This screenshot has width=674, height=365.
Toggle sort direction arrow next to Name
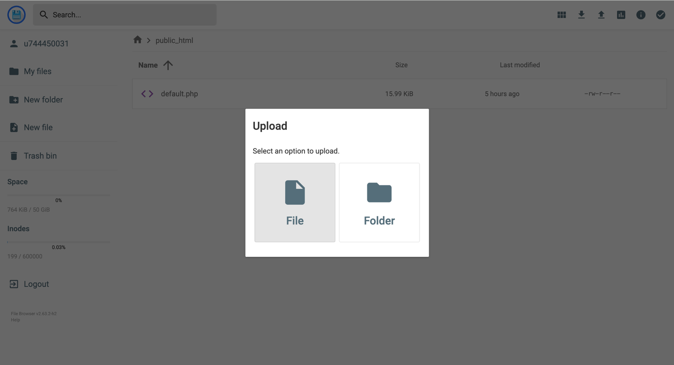pos(168,65)
